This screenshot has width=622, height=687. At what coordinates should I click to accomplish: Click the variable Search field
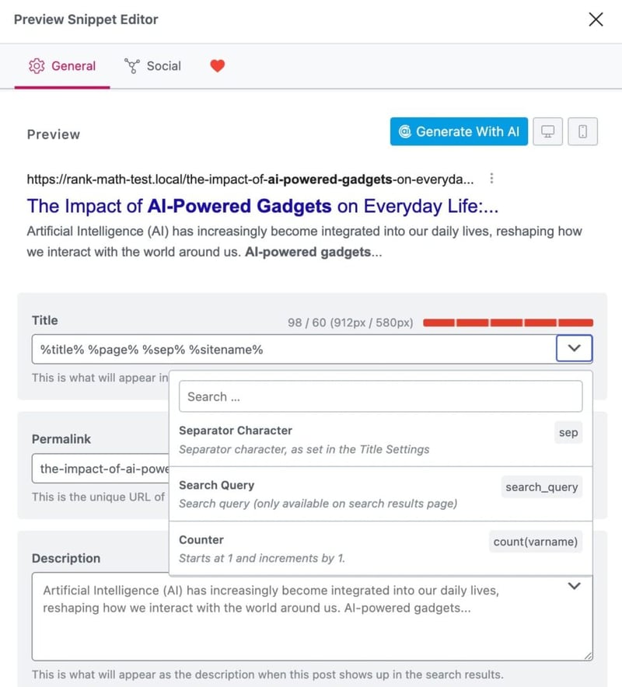(380, 396)
